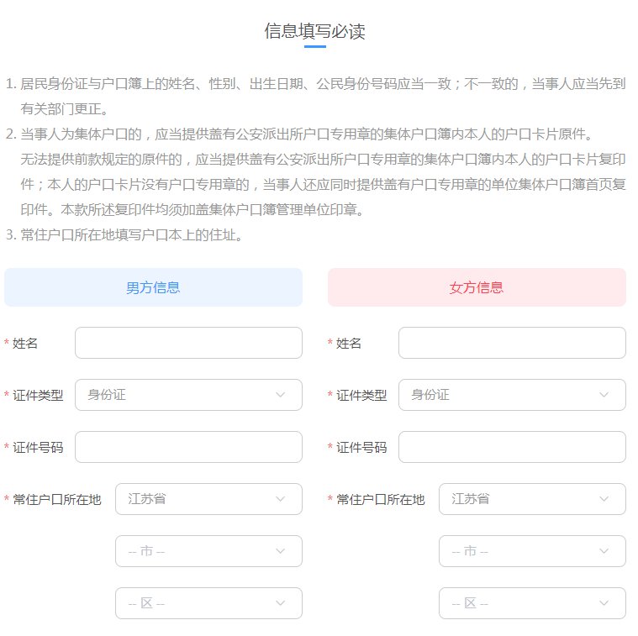Click the 信息填写必读 page heading
This screenshot has width=638, height=636.
314,32
